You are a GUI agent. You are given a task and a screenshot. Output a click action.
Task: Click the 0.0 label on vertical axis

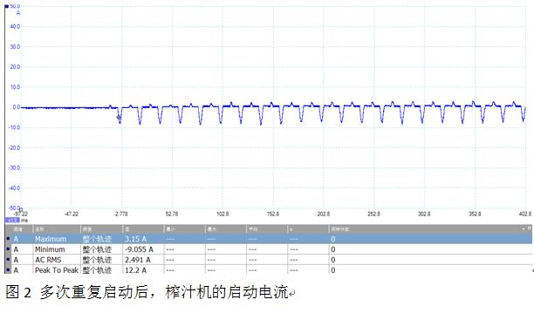click(x=16, y=107)
